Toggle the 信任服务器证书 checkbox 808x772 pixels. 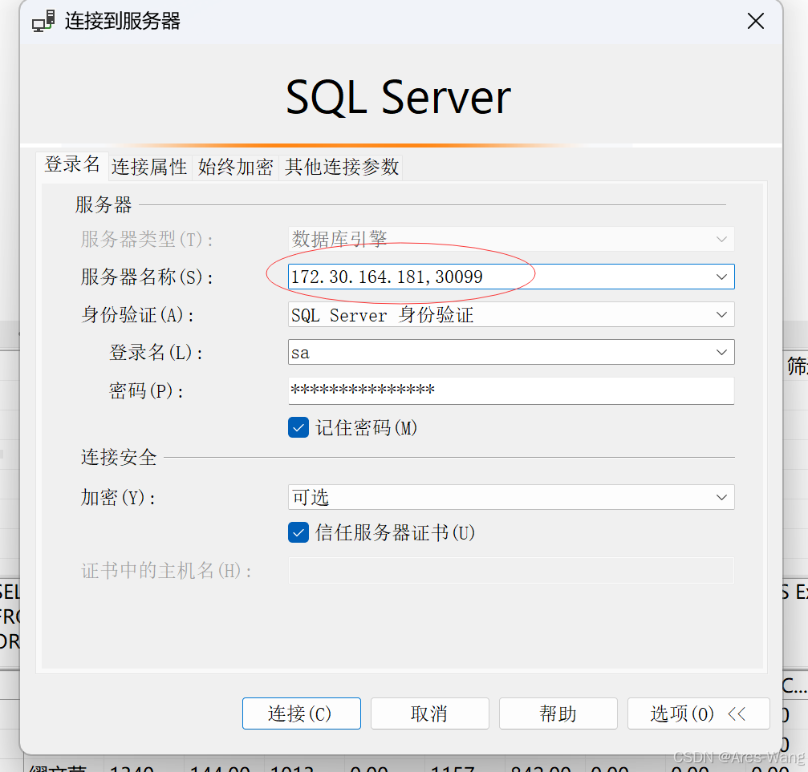(298, 532)
